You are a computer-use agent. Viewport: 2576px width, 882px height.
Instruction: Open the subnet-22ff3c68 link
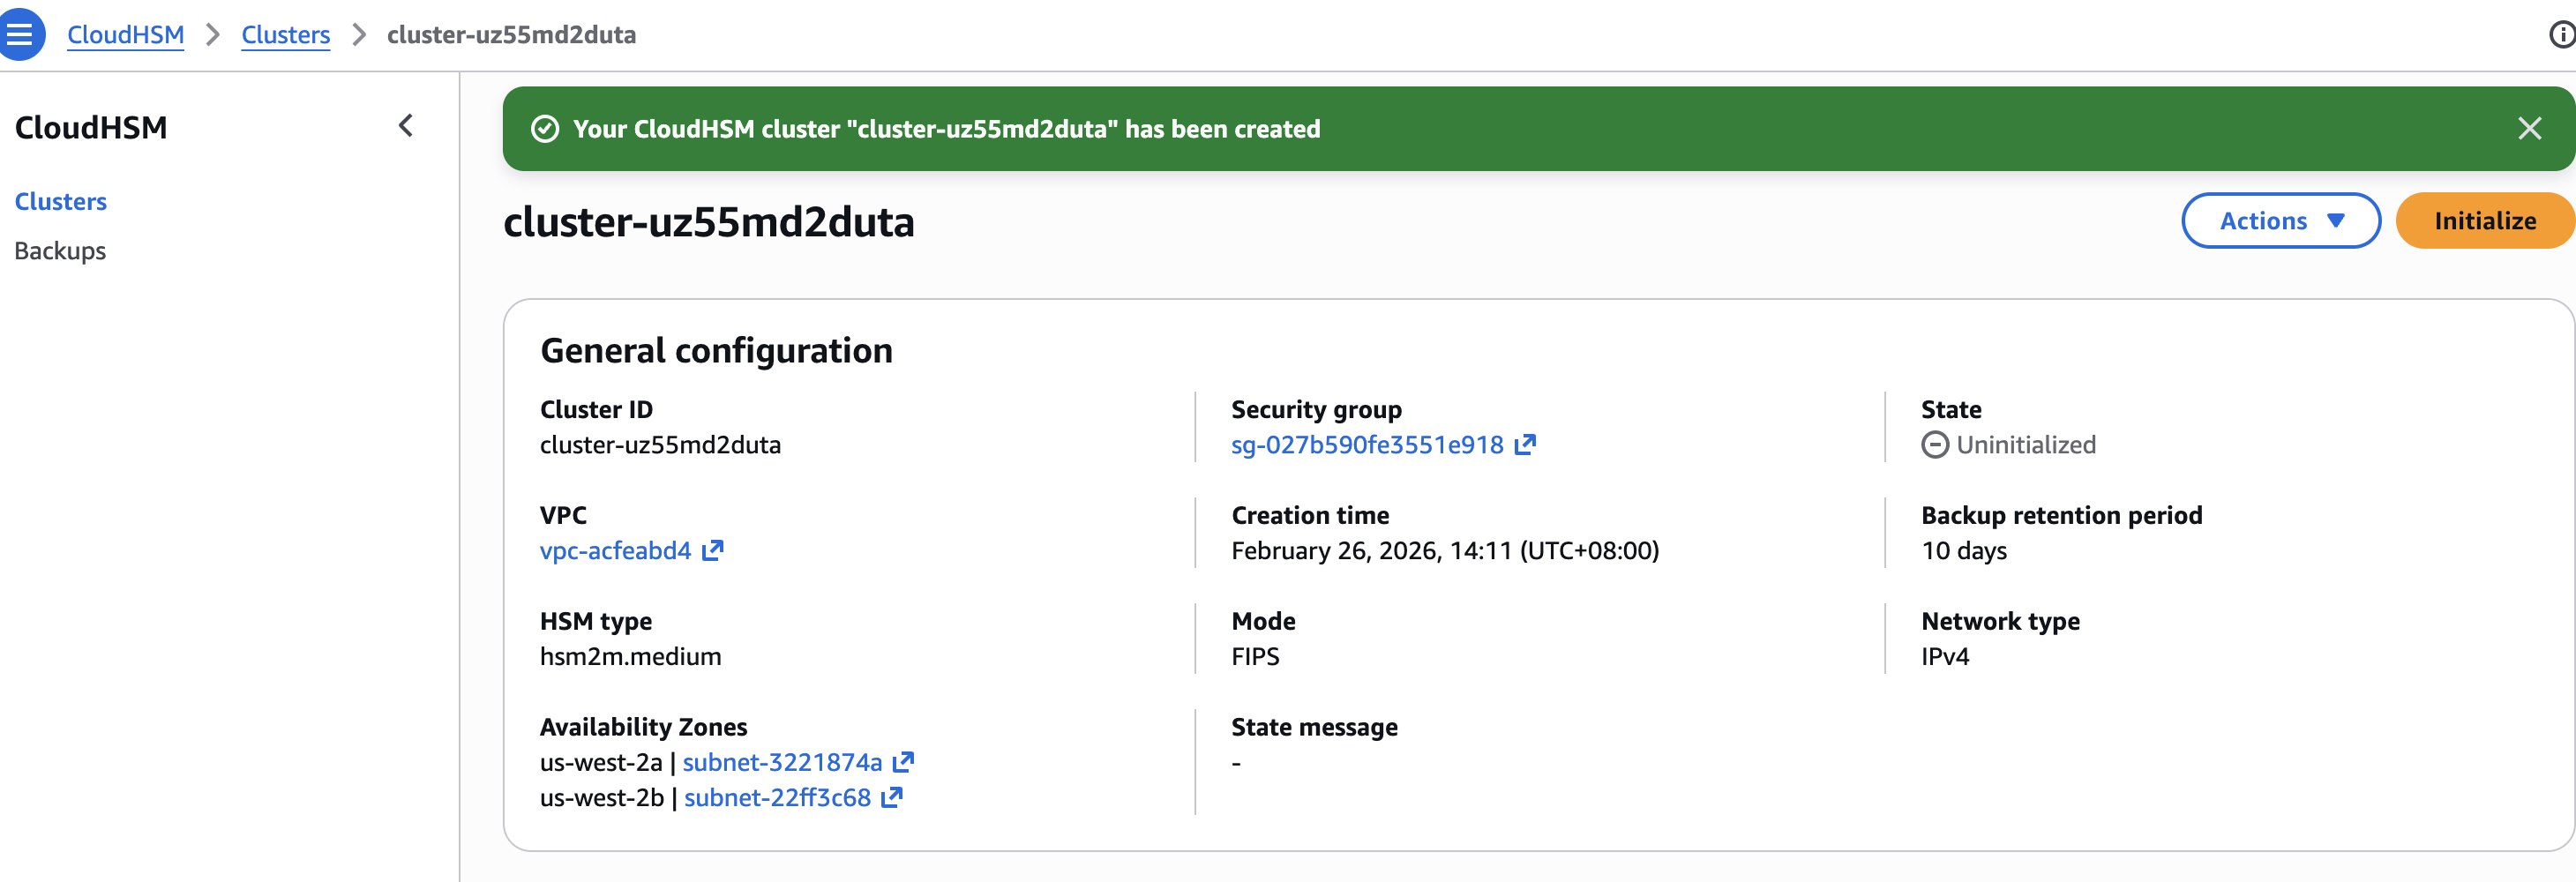777,798
